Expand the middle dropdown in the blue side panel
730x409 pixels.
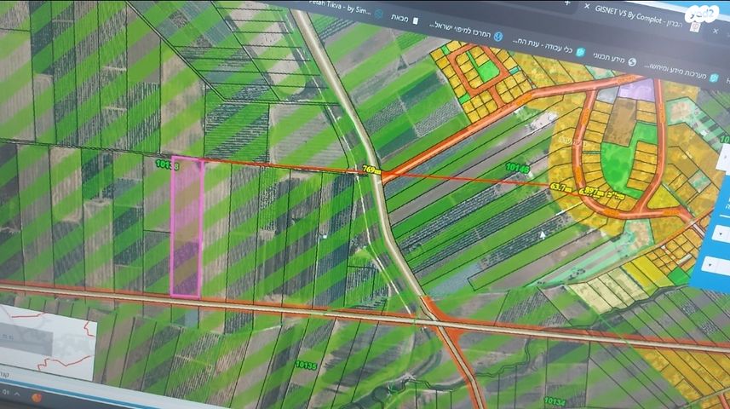[x=721, y=233]
